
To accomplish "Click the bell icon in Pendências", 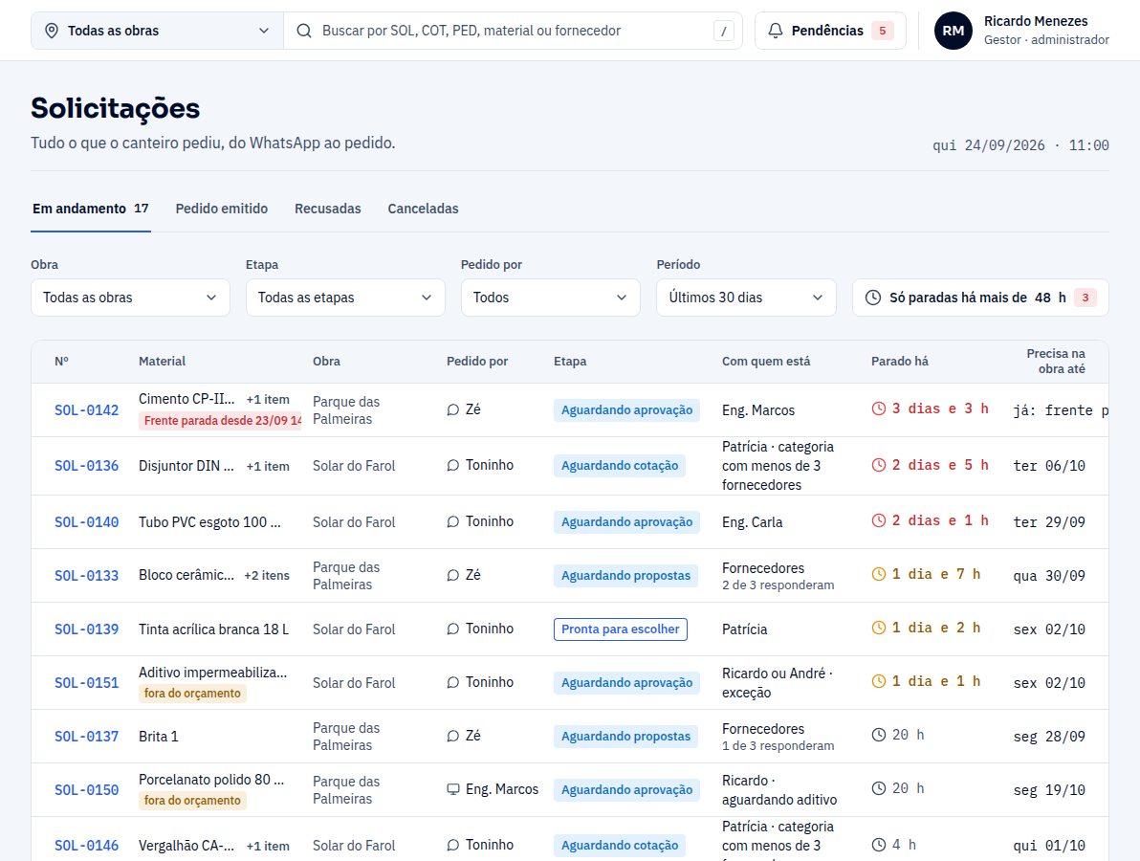I will [775, 31].
